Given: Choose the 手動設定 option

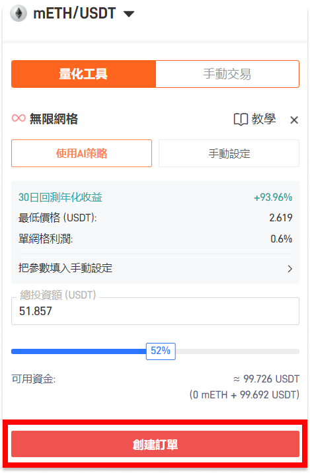Looking at the screenshot, I should [x=229, y=153].
